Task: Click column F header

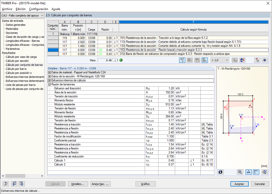Action: point(194,22)
